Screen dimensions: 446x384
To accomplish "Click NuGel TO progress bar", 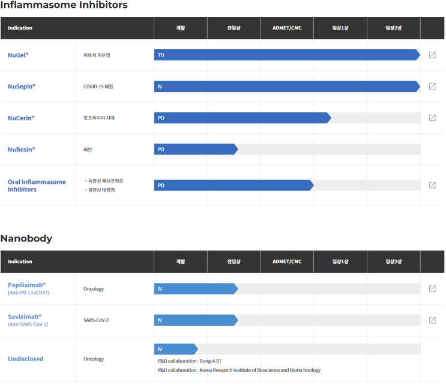I will click(x=287, y=55).
